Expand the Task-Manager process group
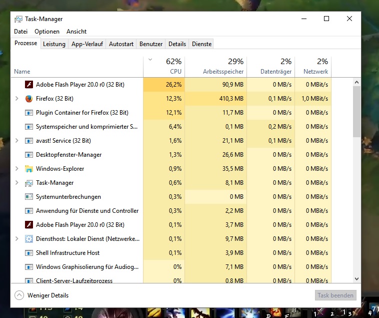This screenshot has height=318, width=379. coord(16,183)
